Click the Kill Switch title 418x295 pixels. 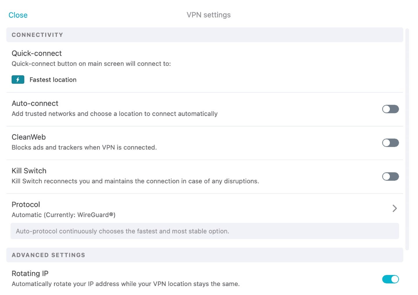(29, 171)
